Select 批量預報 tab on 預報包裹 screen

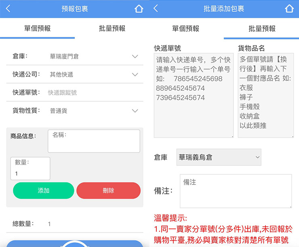click(x=112, y=28)
